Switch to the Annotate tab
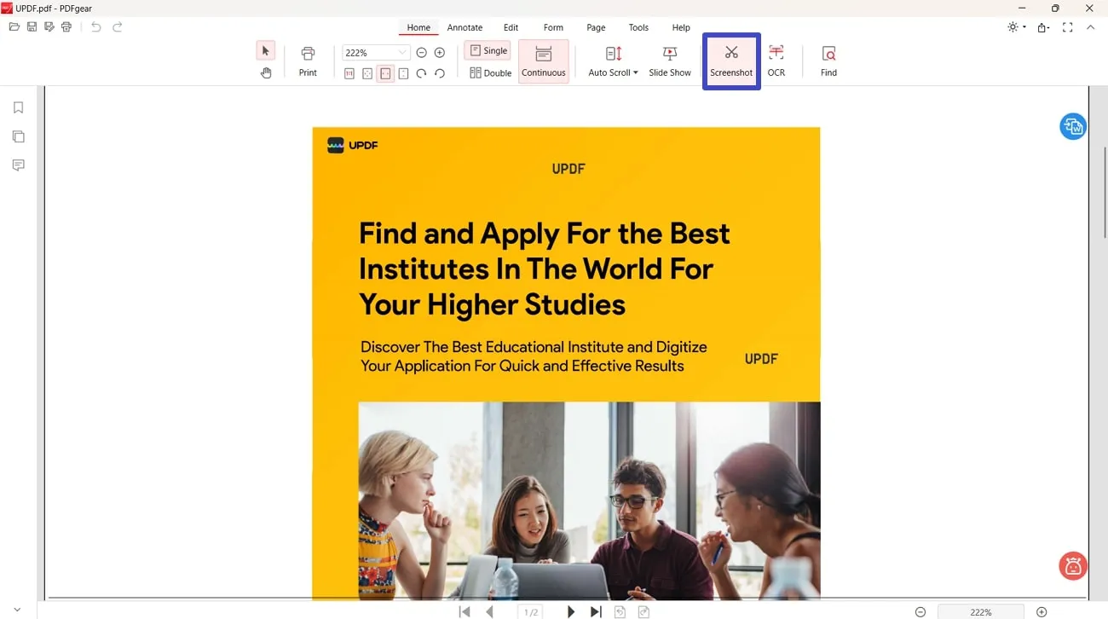The width and height of the screenshot is (1108, 619). coord(465,26)
